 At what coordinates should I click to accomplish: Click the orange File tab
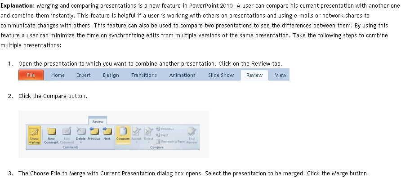(31, 75)
